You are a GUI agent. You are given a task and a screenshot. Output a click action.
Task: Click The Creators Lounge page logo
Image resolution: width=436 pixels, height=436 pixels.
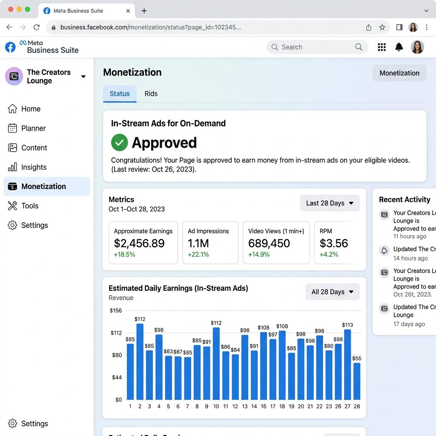click(14, 76)
